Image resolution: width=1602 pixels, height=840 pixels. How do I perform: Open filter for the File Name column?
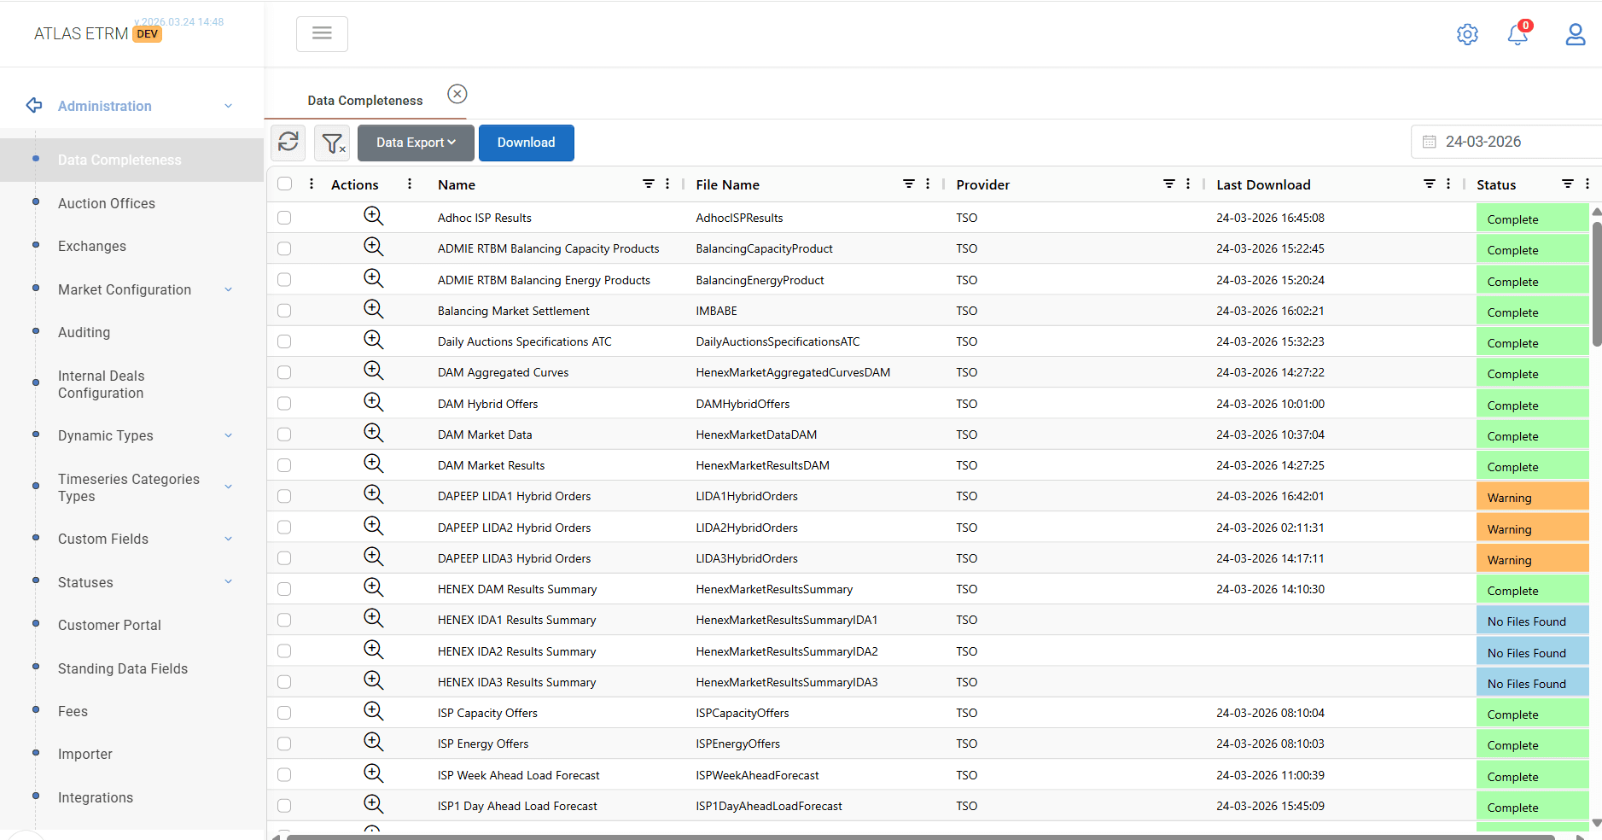(x=909, y=184)
